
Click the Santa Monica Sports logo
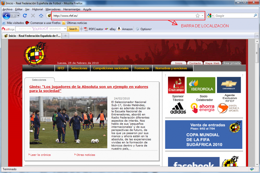click(x=228, y=108)
